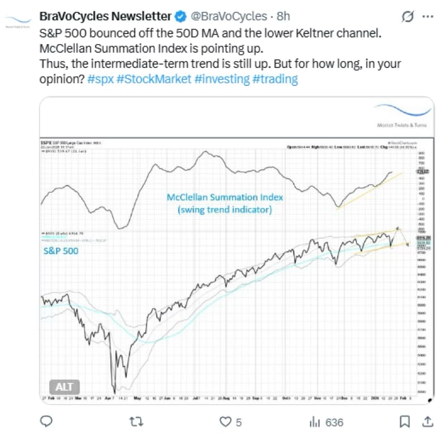Open the #StockMarket hashtag link
Image resolution: width=447 pixels, height=439 pixels.
pyautogui.click(x=154, y=79)
